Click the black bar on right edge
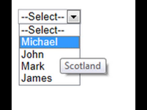The width and height of the screenshot is (147, 110). (141, 55)
